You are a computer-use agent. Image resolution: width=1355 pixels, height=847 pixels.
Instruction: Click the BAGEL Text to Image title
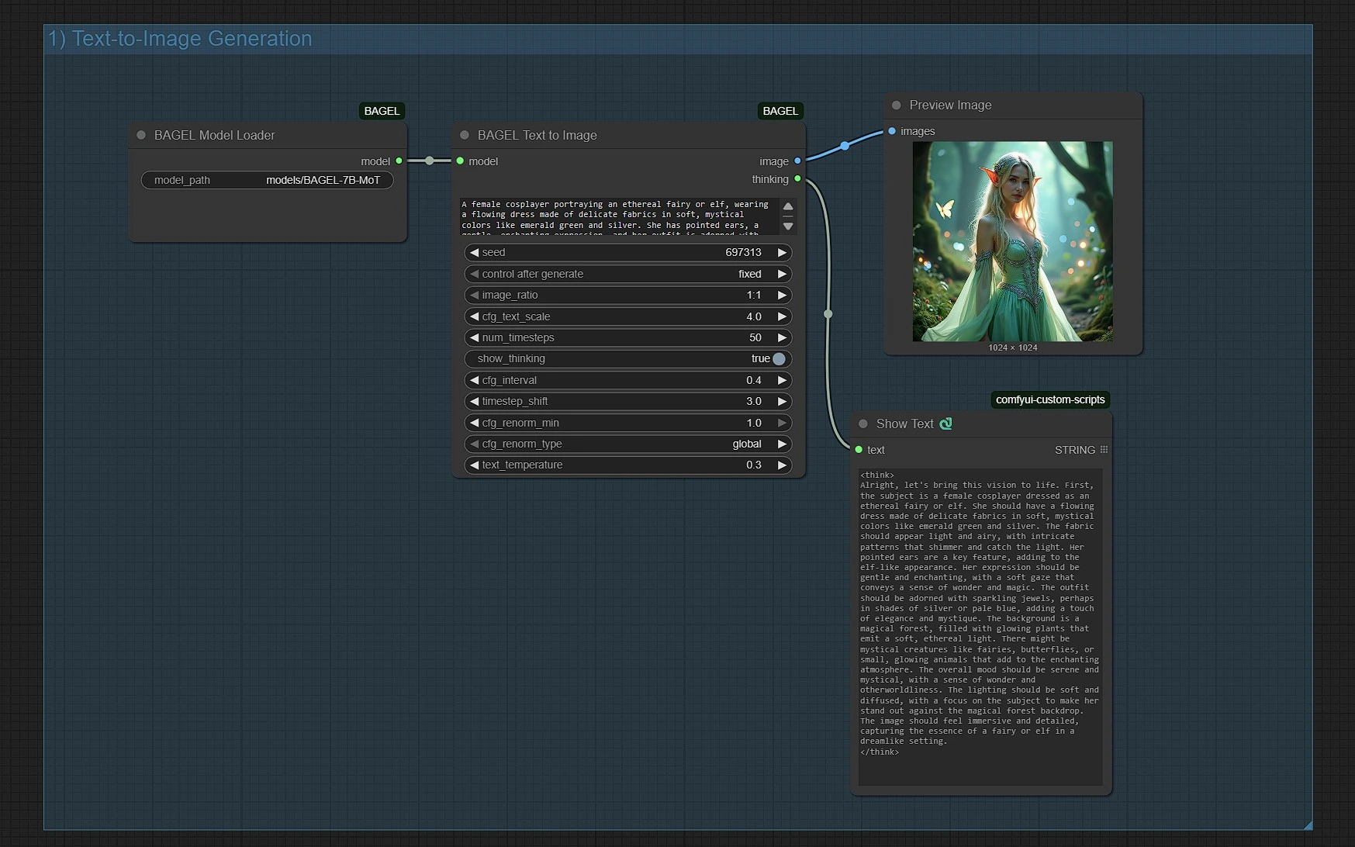537,135
